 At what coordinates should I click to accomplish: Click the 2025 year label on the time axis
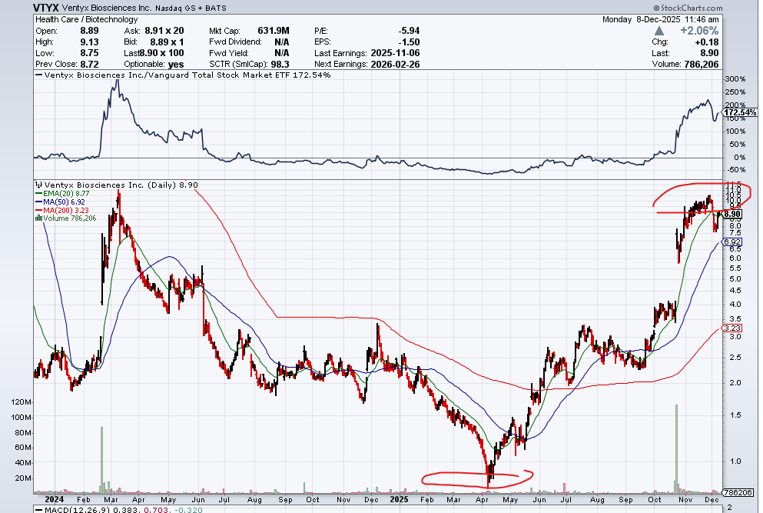[x=399, y=499]
